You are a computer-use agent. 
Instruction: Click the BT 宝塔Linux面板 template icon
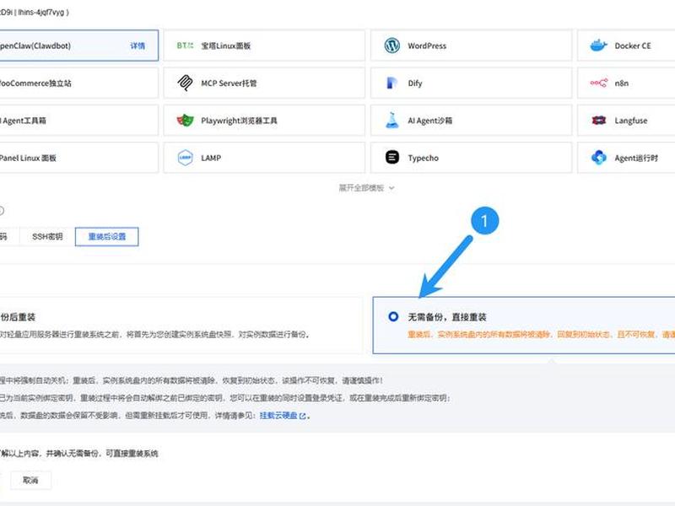(x=185, y=46)
